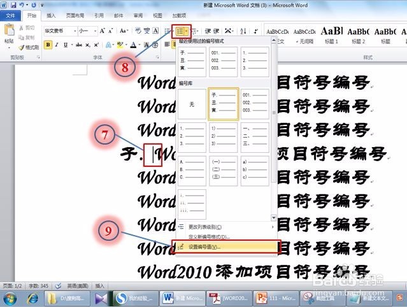Expand the Clipboard (剪贴板) dialog launcher
This screenshot has width=407, height=307.
[x=39, y=57]
